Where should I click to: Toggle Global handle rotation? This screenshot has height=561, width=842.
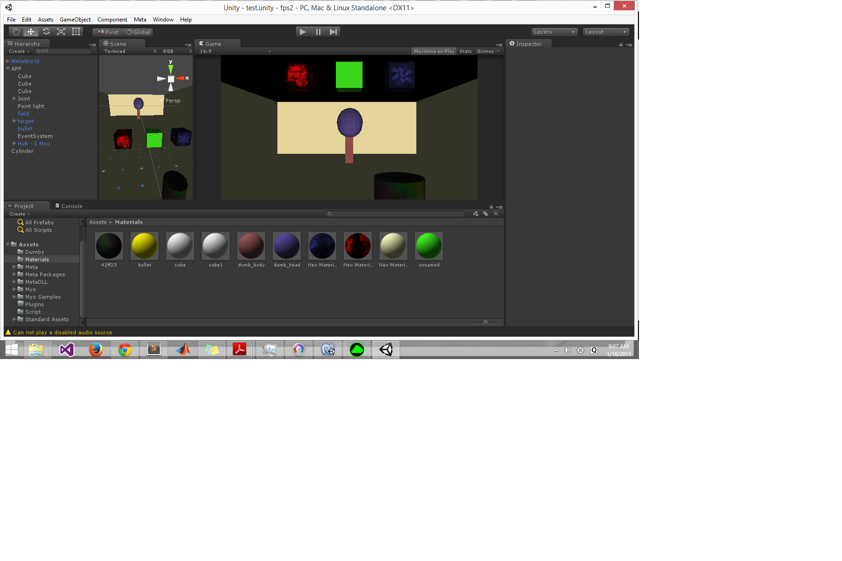point(138,32)
